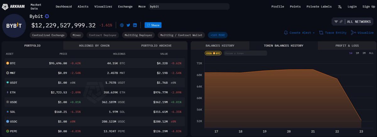
Task: Select the ALL chart range
Action: pos(371,53)
